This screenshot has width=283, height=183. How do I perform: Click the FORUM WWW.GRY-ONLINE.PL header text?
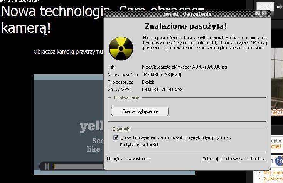(20, 1)
